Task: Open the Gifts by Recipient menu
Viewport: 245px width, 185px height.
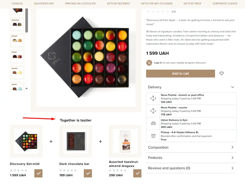Action: point(118,3)
